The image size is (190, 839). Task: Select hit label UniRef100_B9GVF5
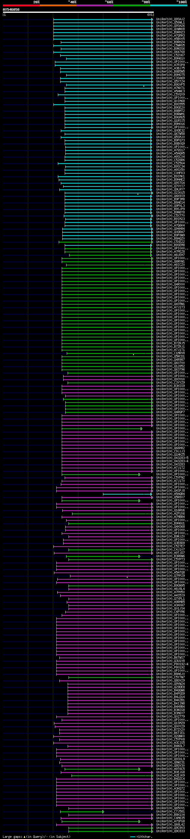tap(170, 85)
